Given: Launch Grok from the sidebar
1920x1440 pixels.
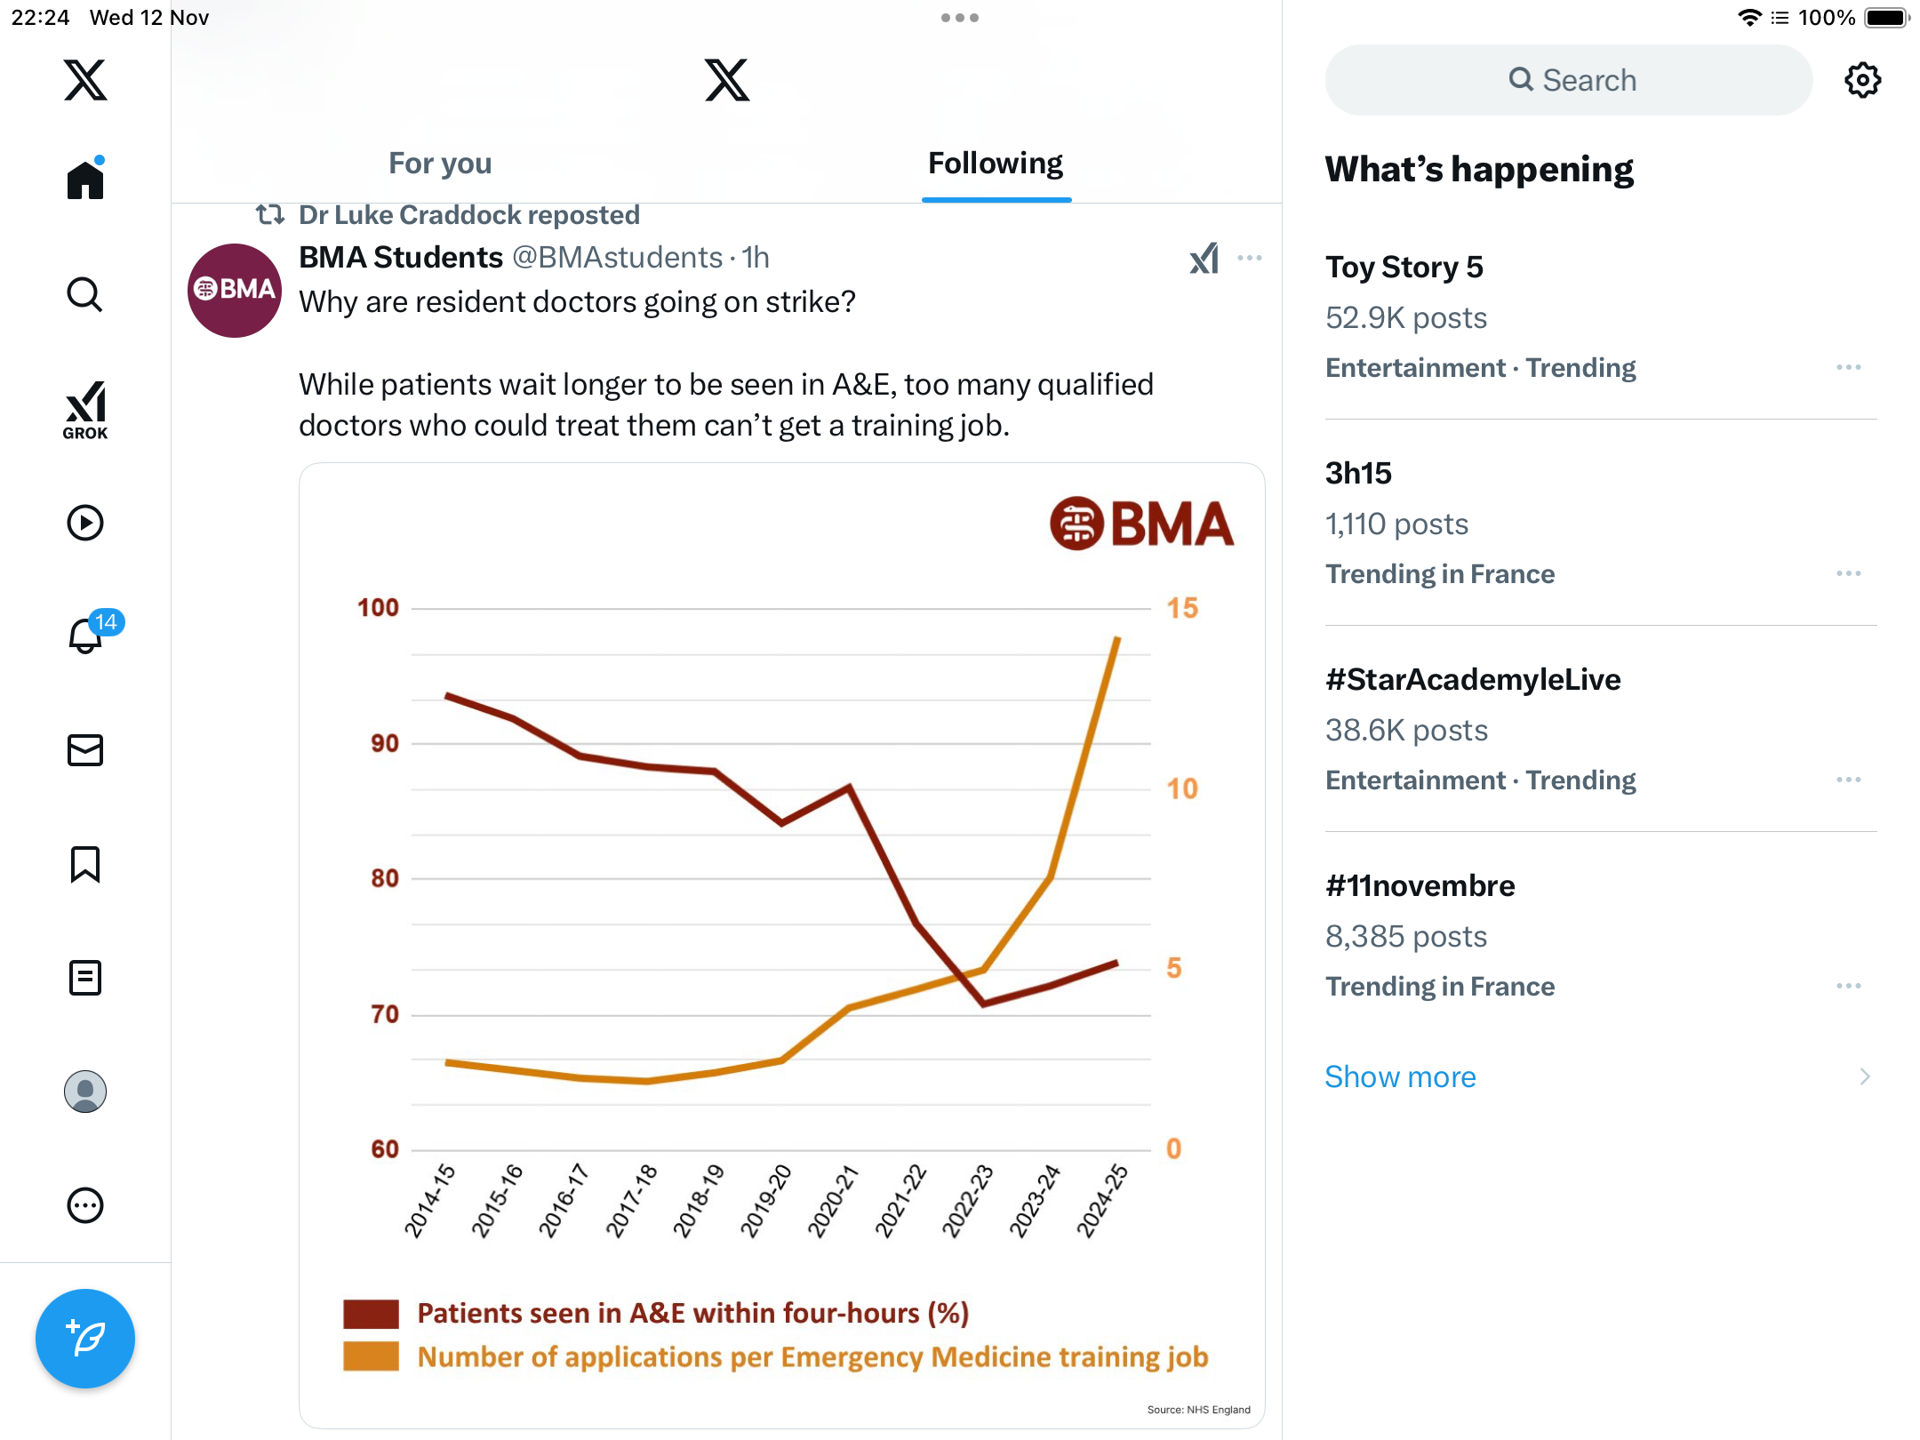Looking at the screenshot, I should (x=85, y=410).
